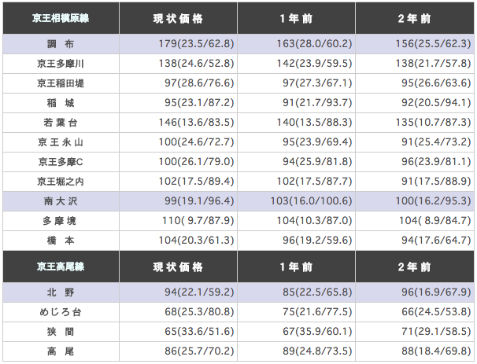Click the 橋本 station name
Screen dimensions: 477x364
click(61, 241)
